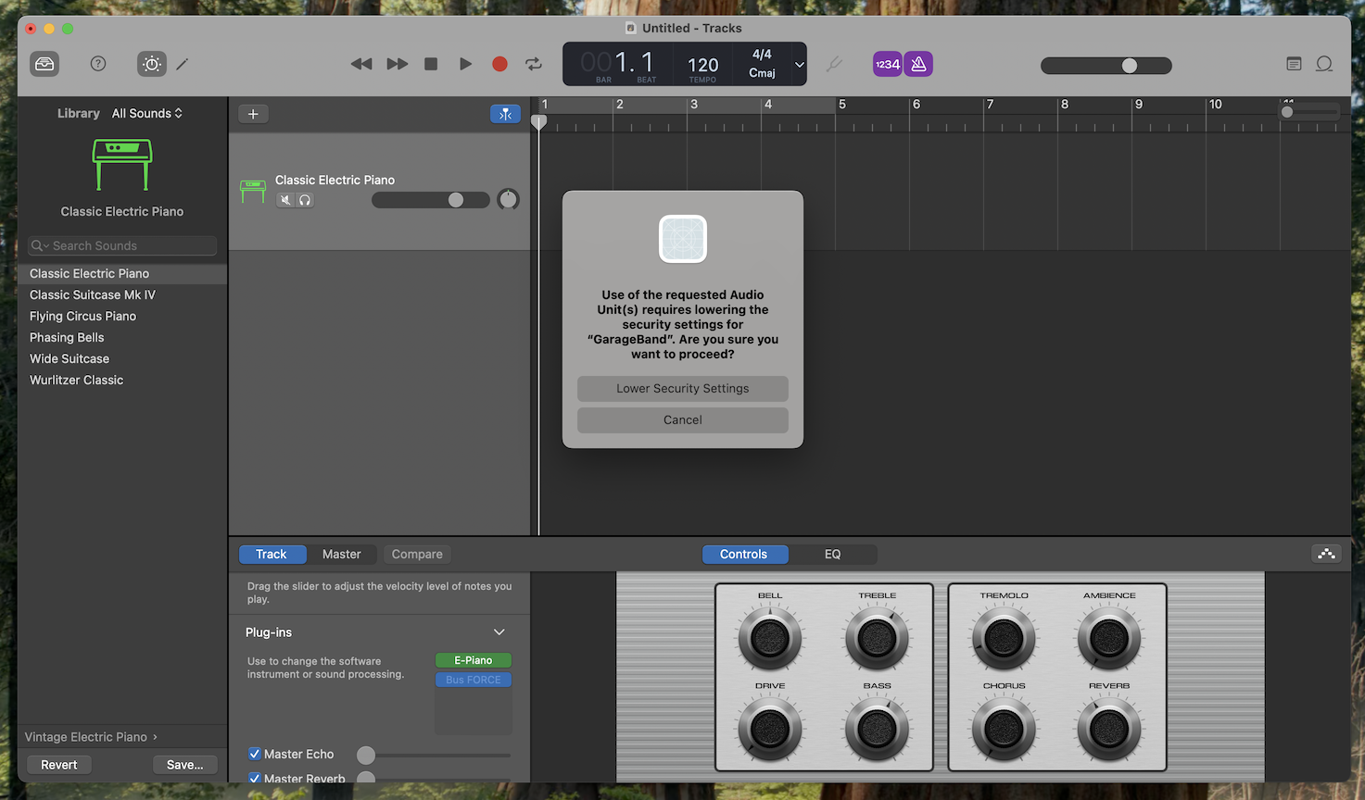Click the large Library electric piano icon
The height and width of the screenshot is (800, 1365).
pos(122,165)
